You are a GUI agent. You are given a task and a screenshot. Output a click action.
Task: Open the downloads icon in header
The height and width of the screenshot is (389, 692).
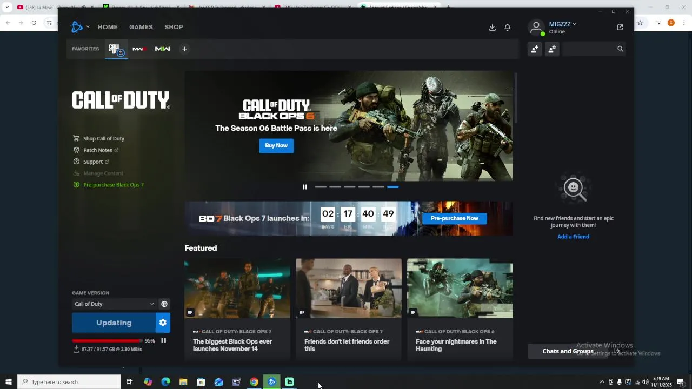(492, 28)
